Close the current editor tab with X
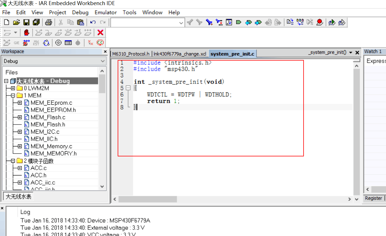 pos(357,53)
